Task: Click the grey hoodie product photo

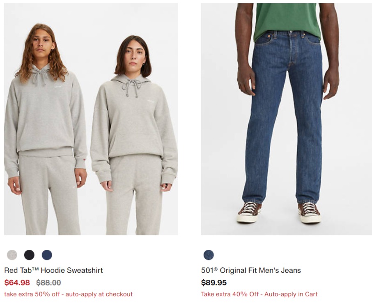Action: (x=91, y=119)
